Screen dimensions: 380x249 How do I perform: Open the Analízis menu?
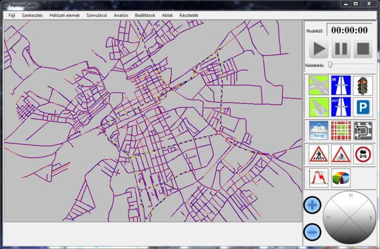tap(121, 15)
